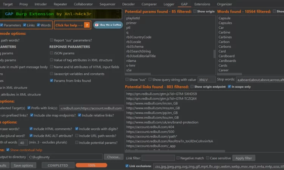
Task: Select the GAP tab
Action: coord(184,4)
